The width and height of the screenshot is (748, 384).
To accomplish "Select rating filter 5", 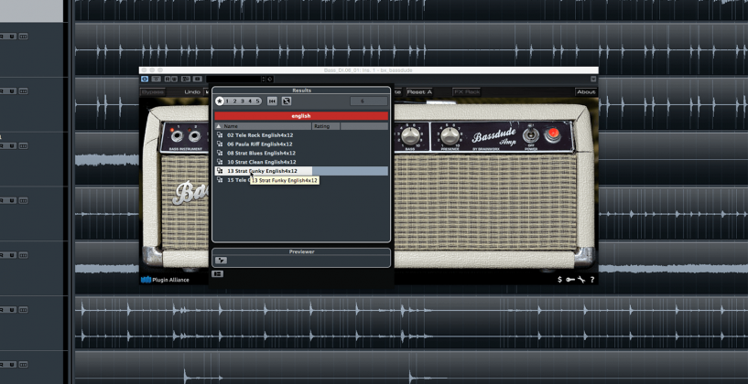I will click(257, 101).
